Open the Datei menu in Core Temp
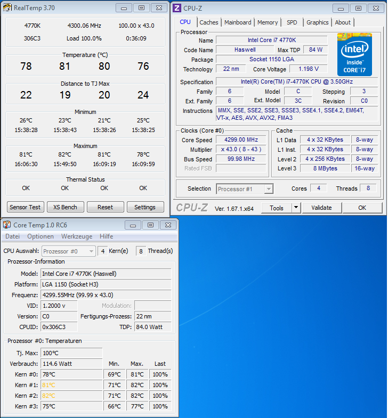Image resolution: width=388 pixels, height=418 pixels. tap(13, 236)
